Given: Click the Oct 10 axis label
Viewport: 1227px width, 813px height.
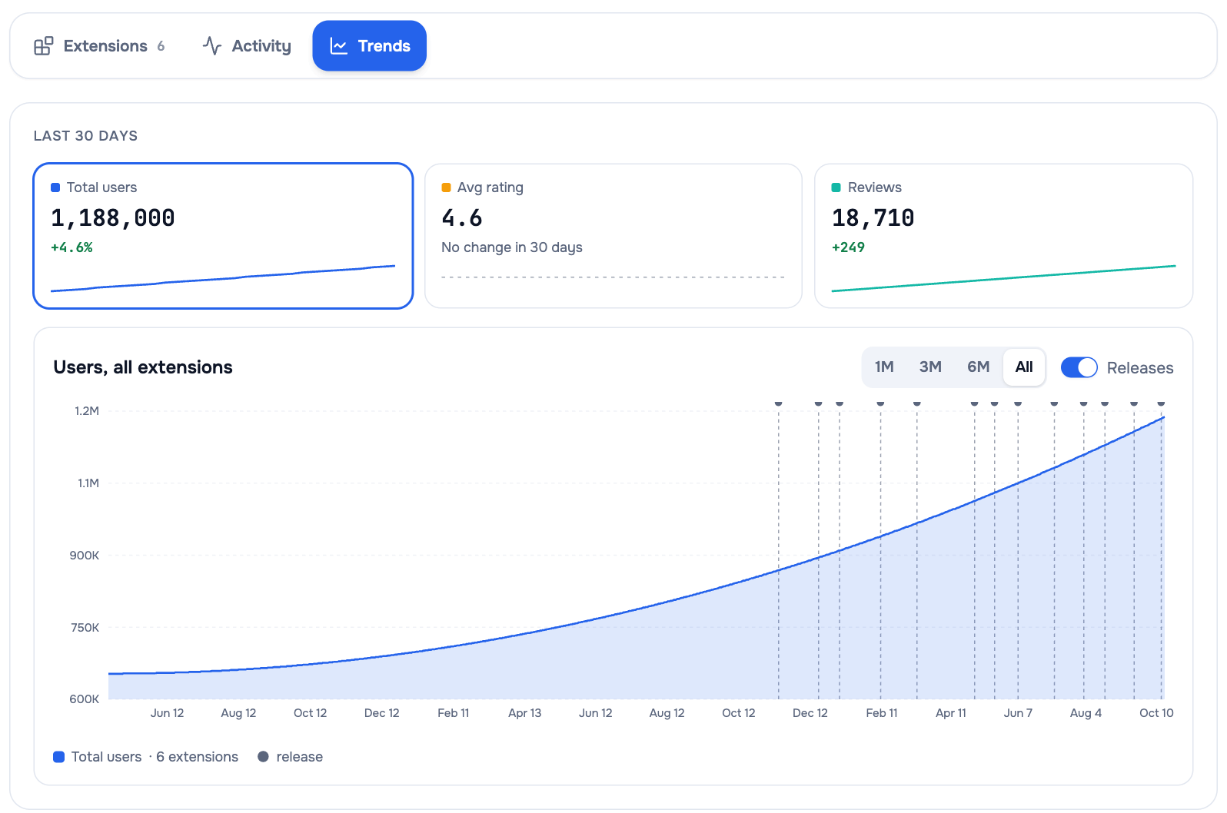Looking at the screenshot, I should [1156, 713].
